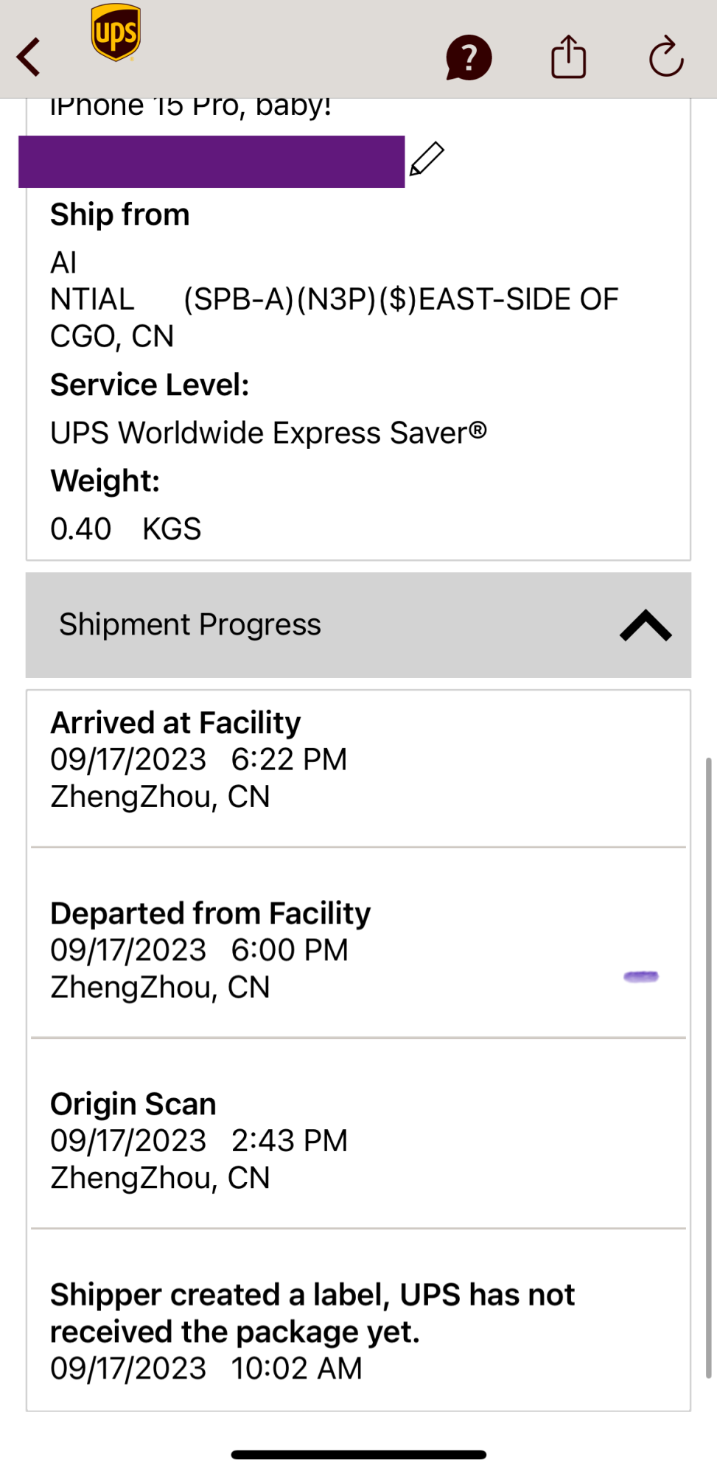Tap the Shipment Progress header

[190, 625]
